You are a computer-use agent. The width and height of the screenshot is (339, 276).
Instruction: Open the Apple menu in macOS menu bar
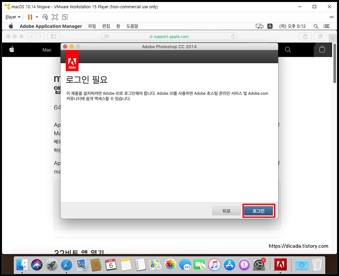(x=11, y=26)
